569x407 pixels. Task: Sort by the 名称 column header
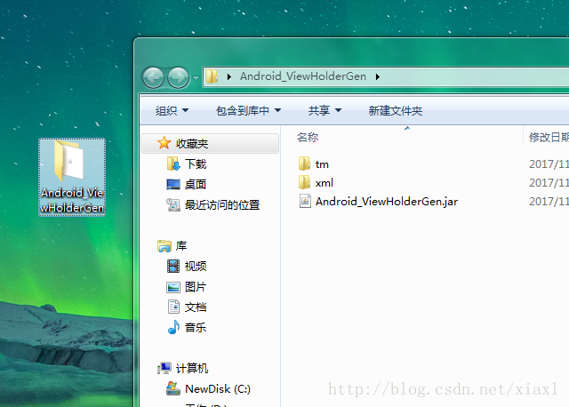[308, 138]
